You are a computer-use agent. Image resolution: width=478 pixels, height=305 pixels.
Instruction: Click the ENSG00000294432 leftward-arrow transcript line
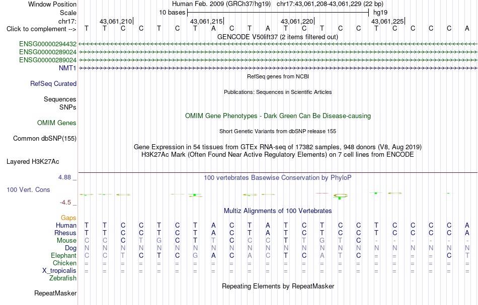tap(278, 44)
